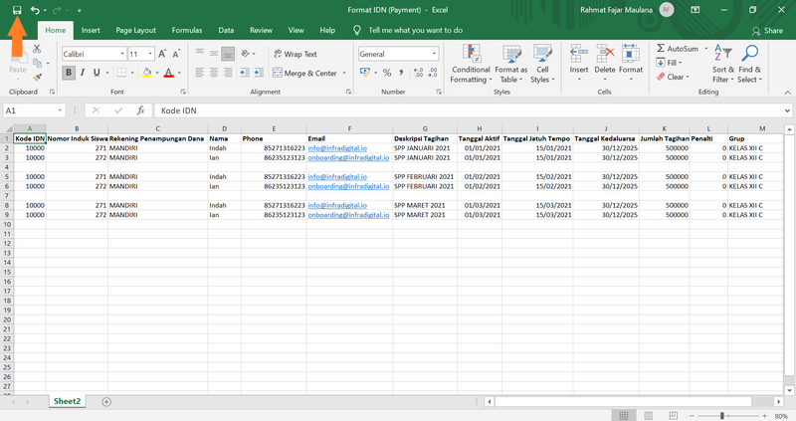The width and height of the screenshot is (796, 421).
Task: Open the Calibri font name dropdown
Action: [x=122, y=54]
